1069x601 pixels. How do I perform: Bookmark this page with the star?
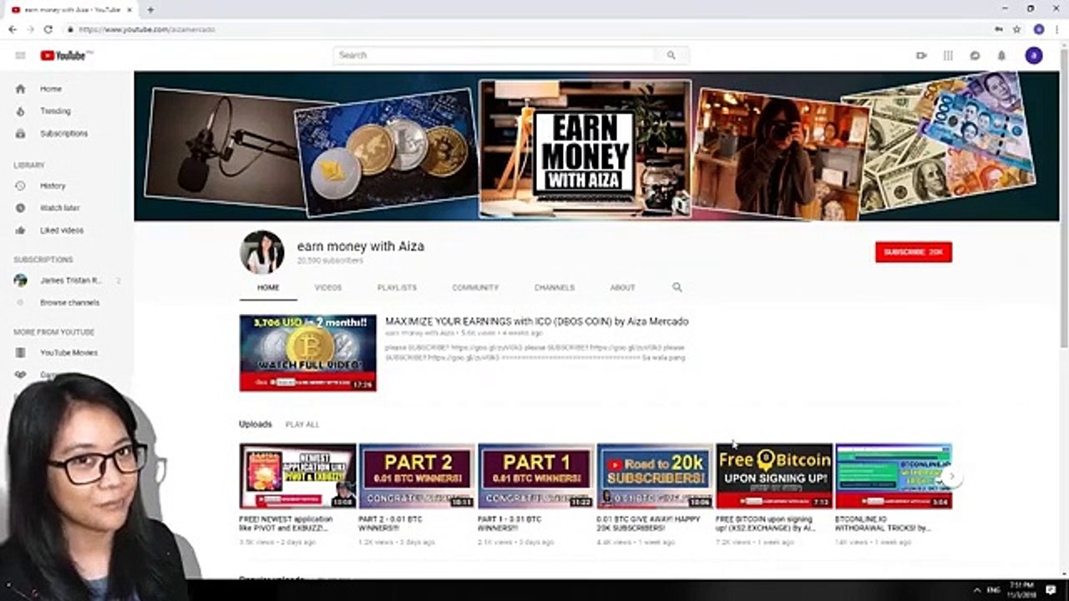1016,29
